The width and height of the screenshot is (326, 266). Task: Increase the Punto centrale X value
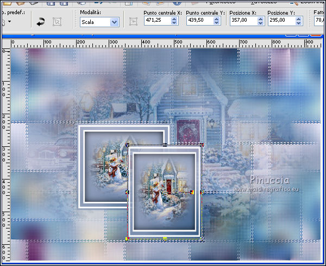174,18
